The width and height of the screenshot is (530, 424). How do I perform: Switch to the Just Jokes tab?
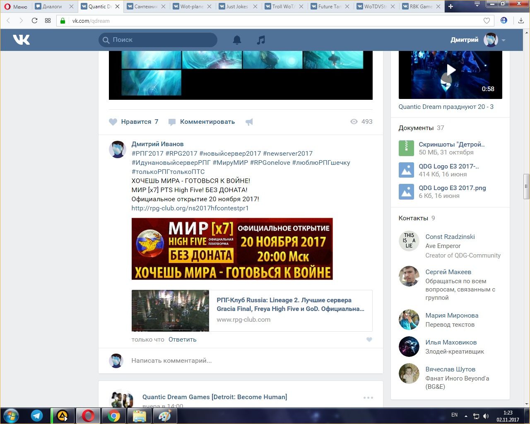click(x=237, y=7)
